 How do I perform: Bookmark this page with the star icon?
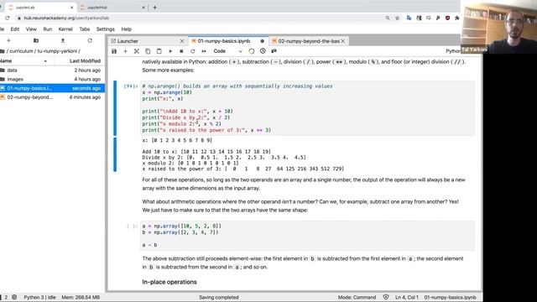[x=397, y=18]
